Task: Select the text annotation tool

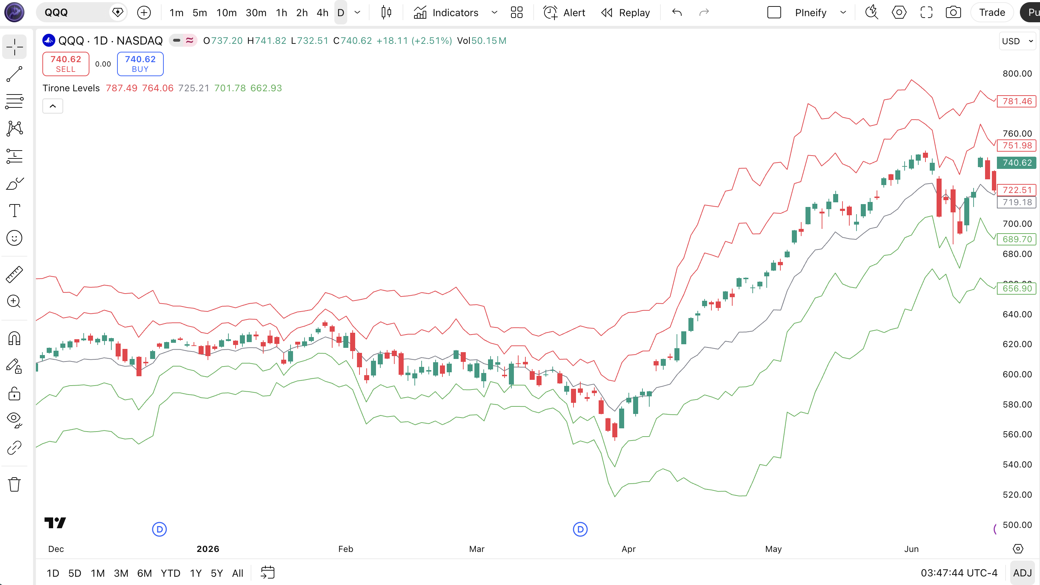Action: (14, 211)
